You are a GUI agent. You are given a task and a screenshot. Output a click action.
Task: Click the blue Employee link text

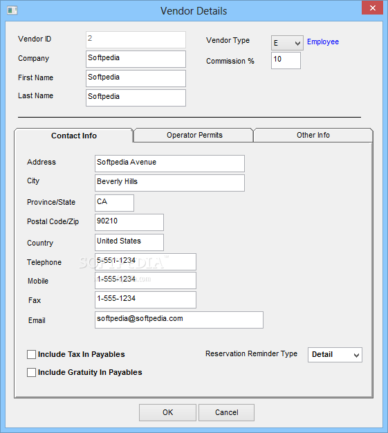[323, 42]
